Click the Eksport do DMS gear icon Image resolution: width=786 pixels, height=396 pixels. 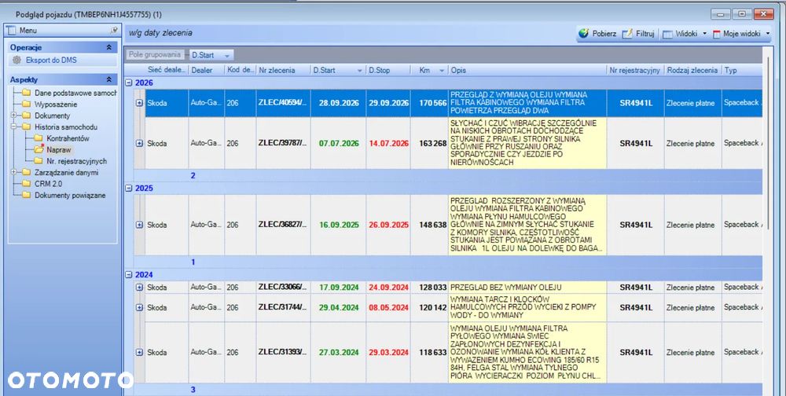17,60
